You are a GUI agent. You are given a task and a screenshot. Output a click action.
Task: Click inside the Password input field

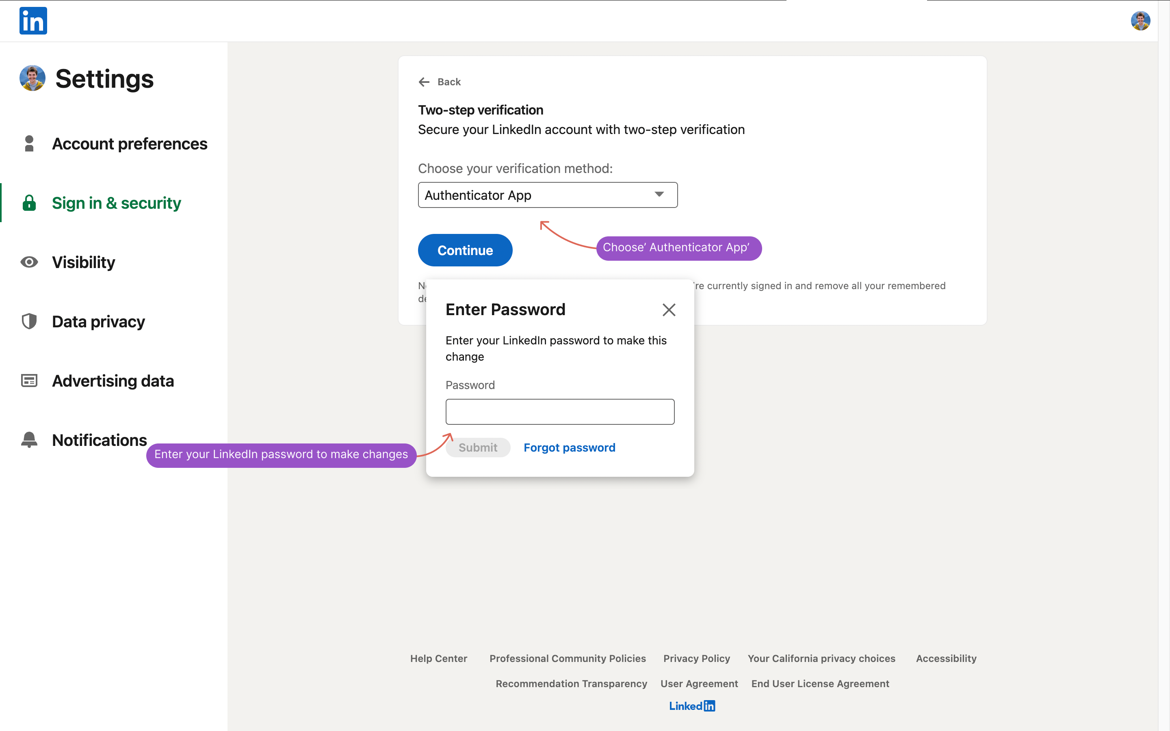560,411
